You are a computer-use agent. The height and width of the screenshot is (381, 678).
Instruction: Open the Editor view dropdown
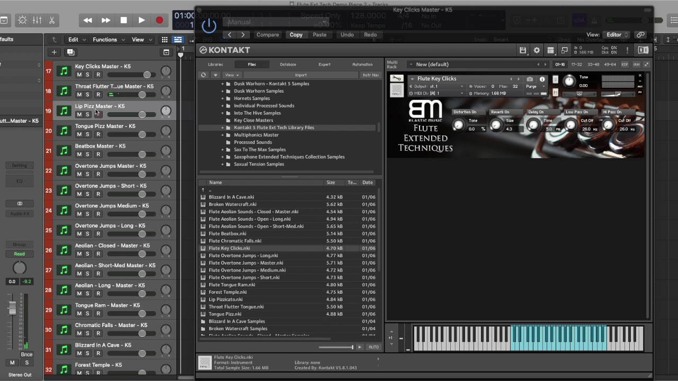click(x=617, y=35)
